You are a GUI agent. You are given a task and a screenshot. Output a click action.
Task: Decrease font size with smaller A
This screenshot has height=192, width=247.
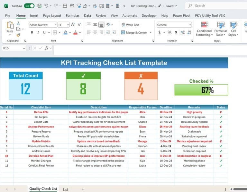coord(79,24)
